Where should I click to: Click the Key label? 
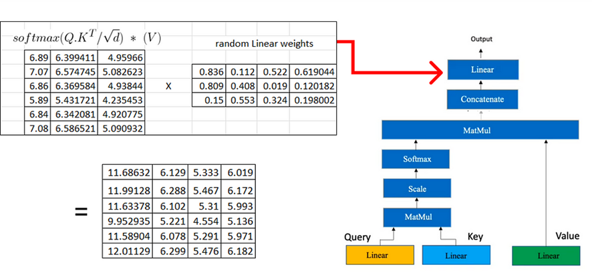point(475,237)
